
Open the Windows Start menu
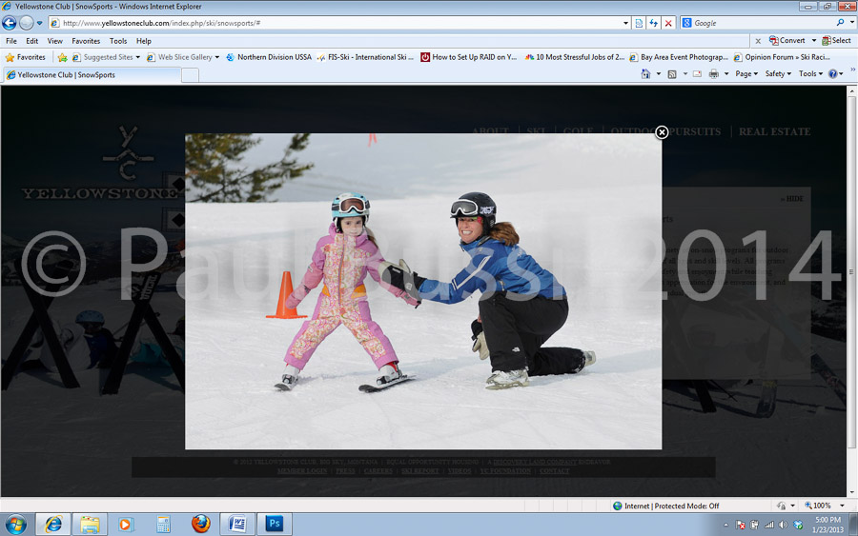click(16, 525)
